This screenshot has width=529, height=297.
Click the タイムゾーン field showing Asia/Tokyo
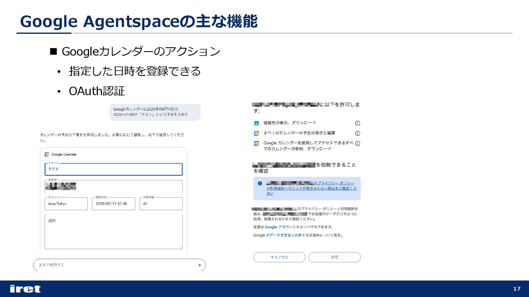(x=66, y=204)
